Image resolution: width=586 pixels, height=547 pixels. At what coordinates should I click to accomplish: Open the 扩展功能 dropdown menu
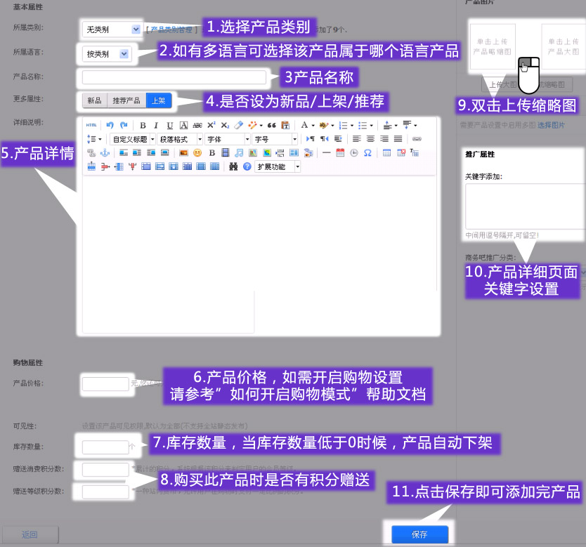point(278,166)
